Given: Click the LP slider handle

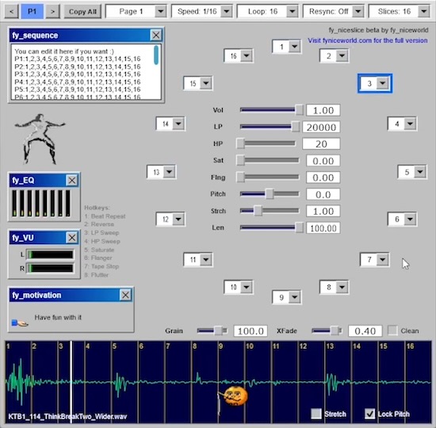Looking at the screenshot, I should [296, 127].
